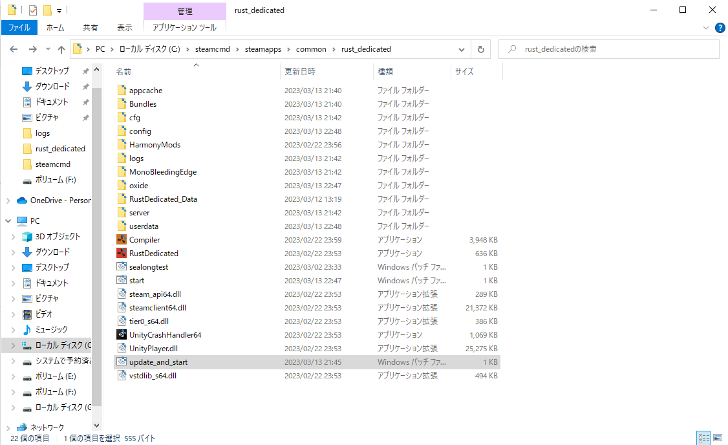728x445 pixels.
Task: Click the new folder icon in quick access toolbar
Action: pos(47,10)
